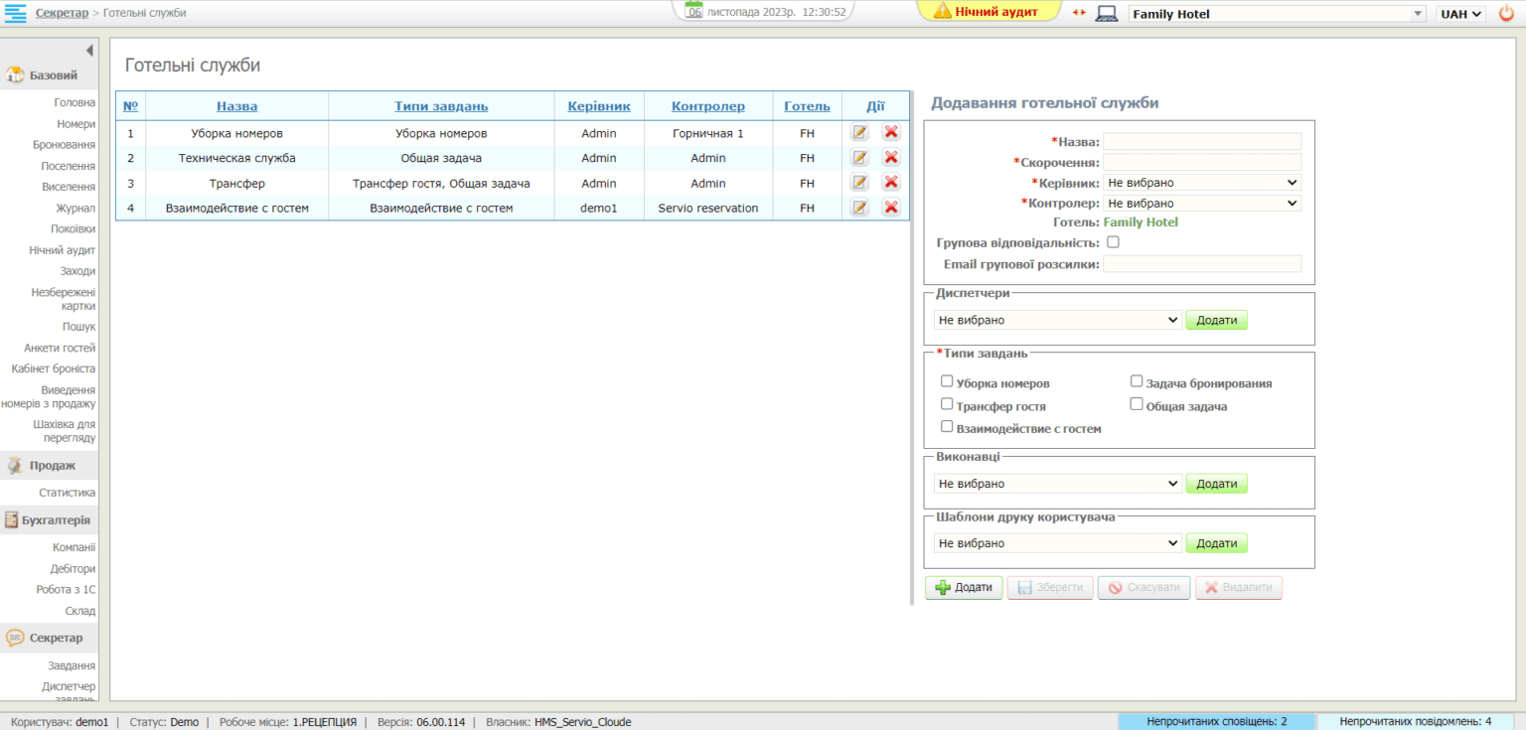This screenshot has width=1526, height=730.
Task: Follow the "Секретар" breadcrumb link
Action: pyautogui.click(x=61, y=12)
